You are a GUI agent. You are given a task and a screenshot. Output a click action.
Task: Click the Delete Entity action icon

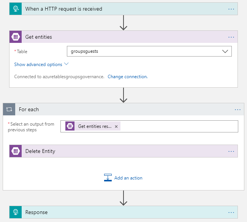tap(16, 151)
